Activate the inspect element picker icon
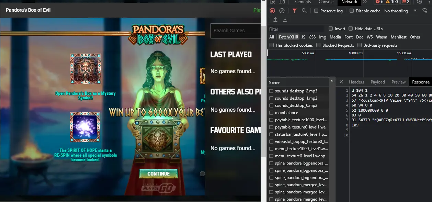This screenshot has height=202, width=432. (x=272, y=2)
